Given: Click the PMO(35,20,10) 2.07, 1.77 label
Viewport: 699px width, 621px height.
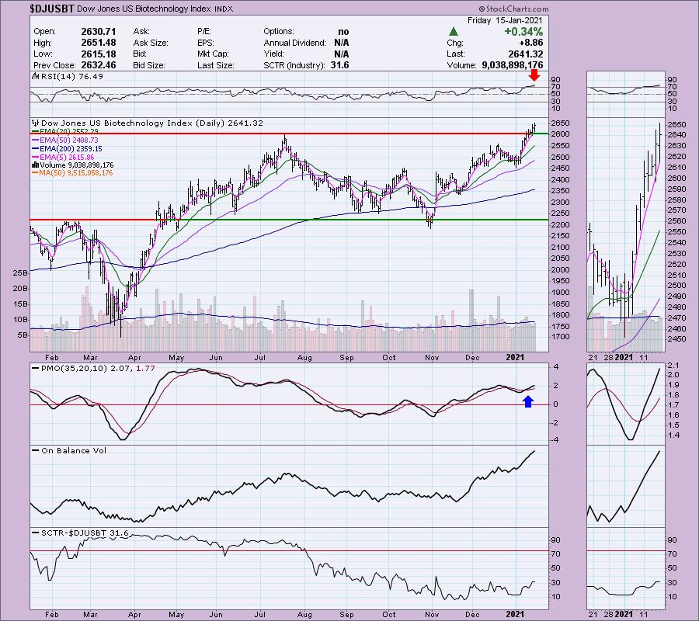Looking at the screenshot, I should (98, 369).
